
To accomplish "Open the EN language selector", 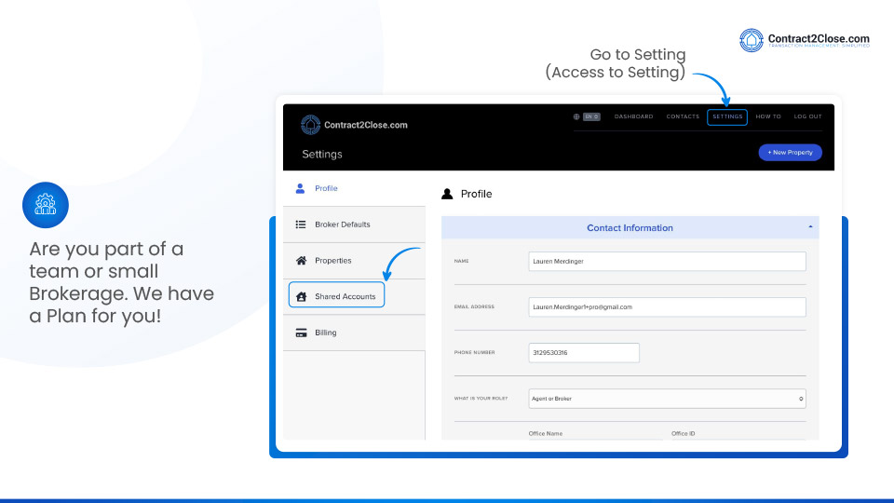I will [591, 116].
